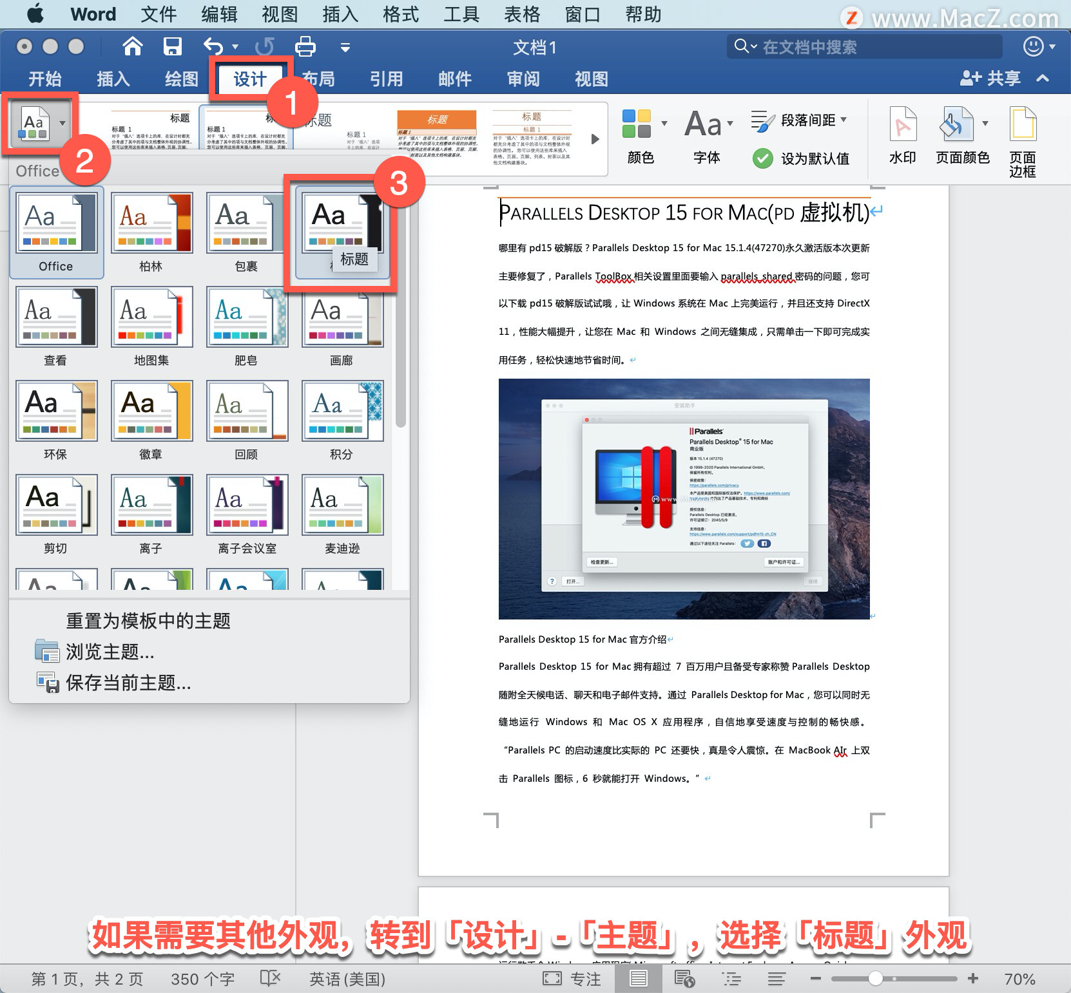The image size is (1071, 993).
Task: Click 设为默认值 set as default
Action: [x=801, y=158]
